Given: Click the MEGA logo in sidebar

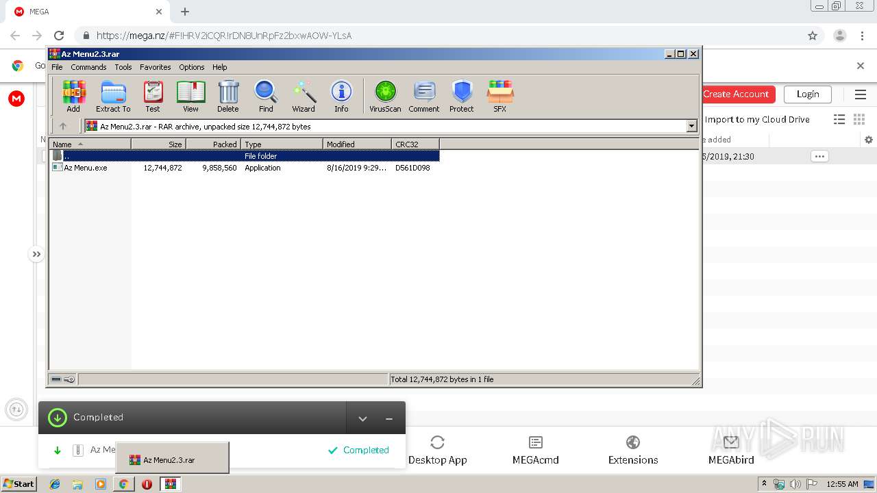Looking at the screenshot, I should (16, 99).
